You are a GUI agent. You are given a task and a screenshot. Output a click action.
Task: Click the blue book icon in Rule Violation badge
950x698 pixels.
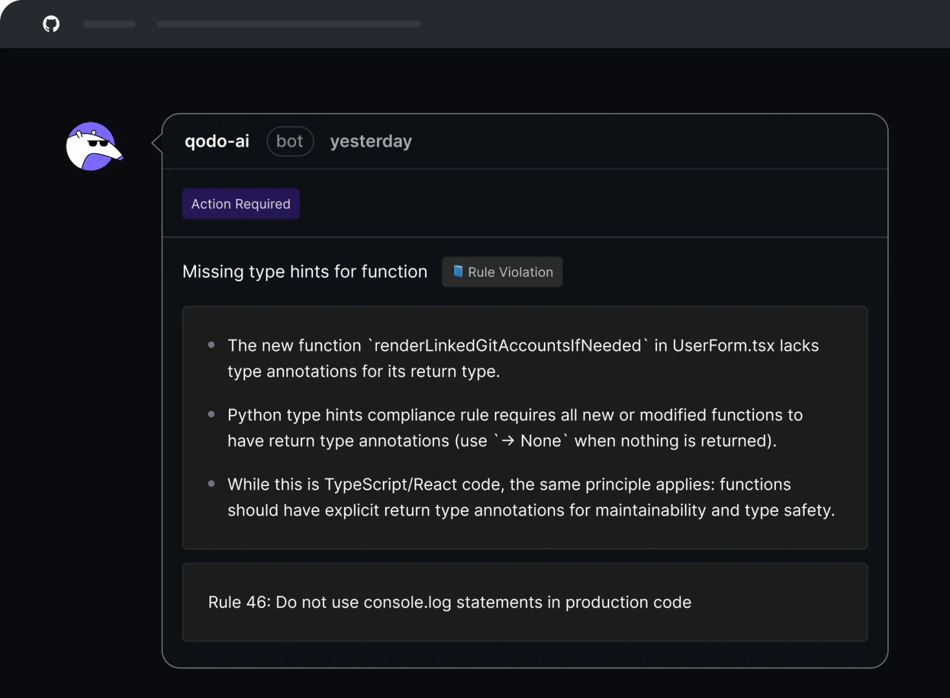tap(459, 271)
